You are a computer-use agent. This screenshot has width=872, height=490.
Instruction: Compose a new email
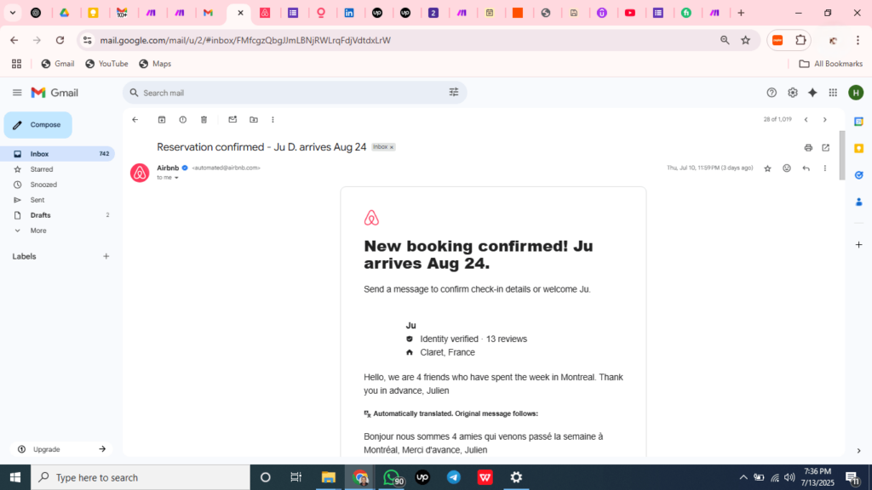37,125
